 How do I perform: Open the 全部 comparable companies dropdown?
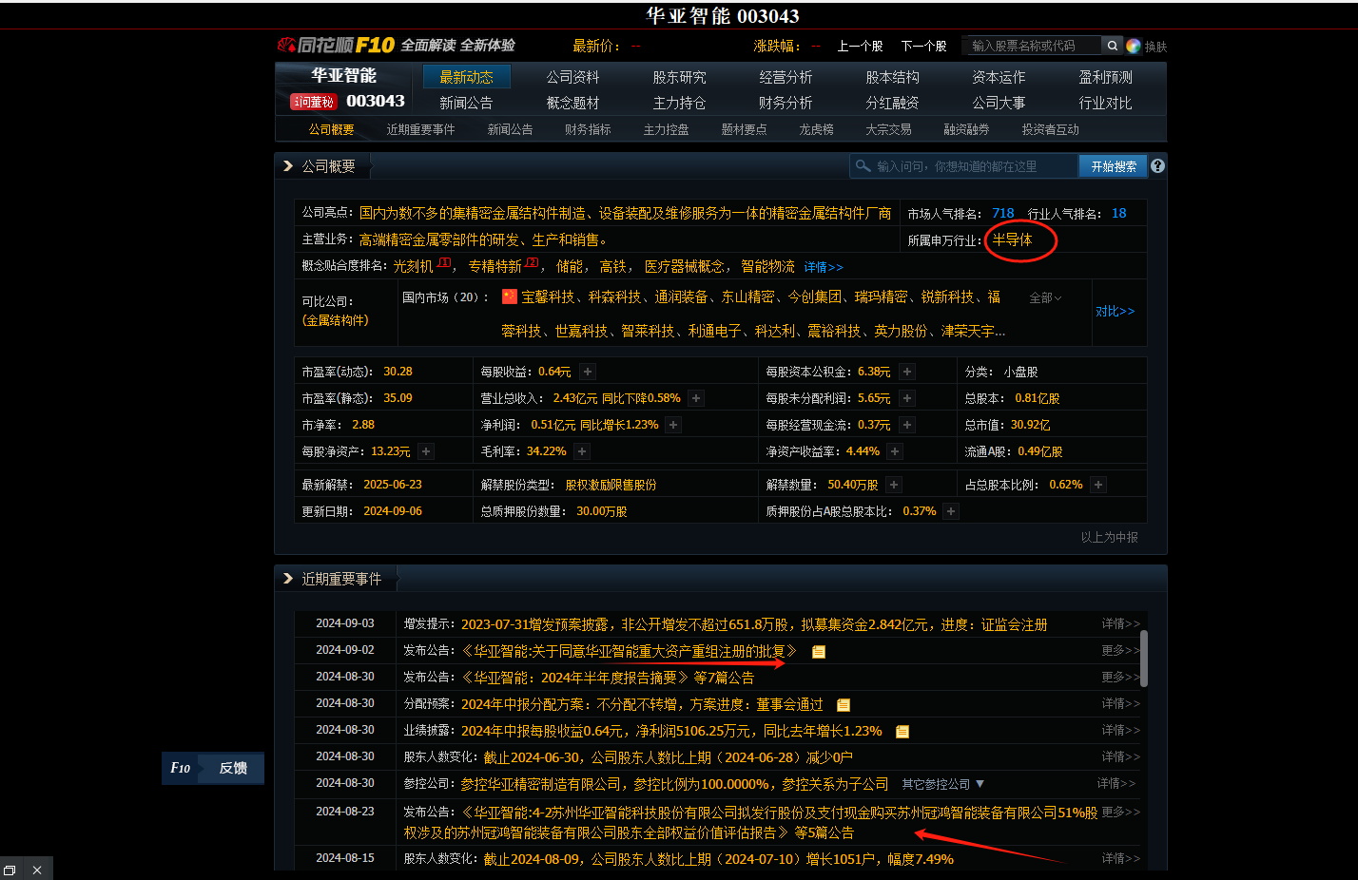[x=1045, y=297]
